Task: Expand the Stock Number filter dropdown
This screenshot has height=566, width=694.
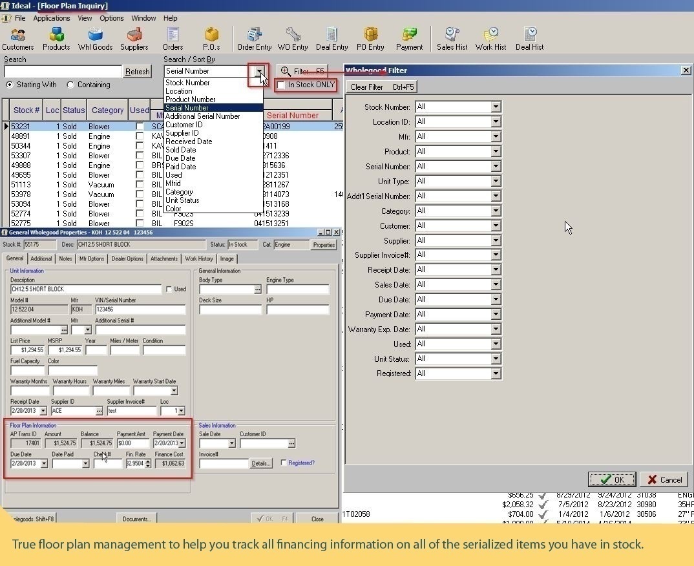Action: [496, 107]
